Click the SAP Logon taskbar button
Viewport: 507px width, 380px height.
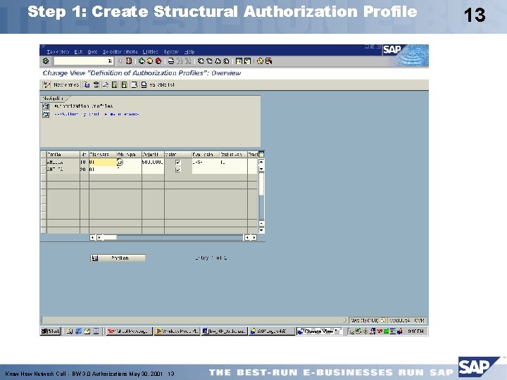pyautogui.click(x=272, y=331)
